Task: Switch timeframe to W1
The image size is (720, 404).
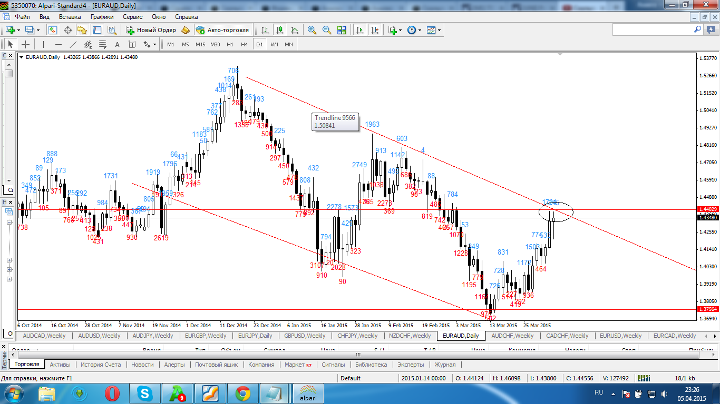Action: click(275, 44)
